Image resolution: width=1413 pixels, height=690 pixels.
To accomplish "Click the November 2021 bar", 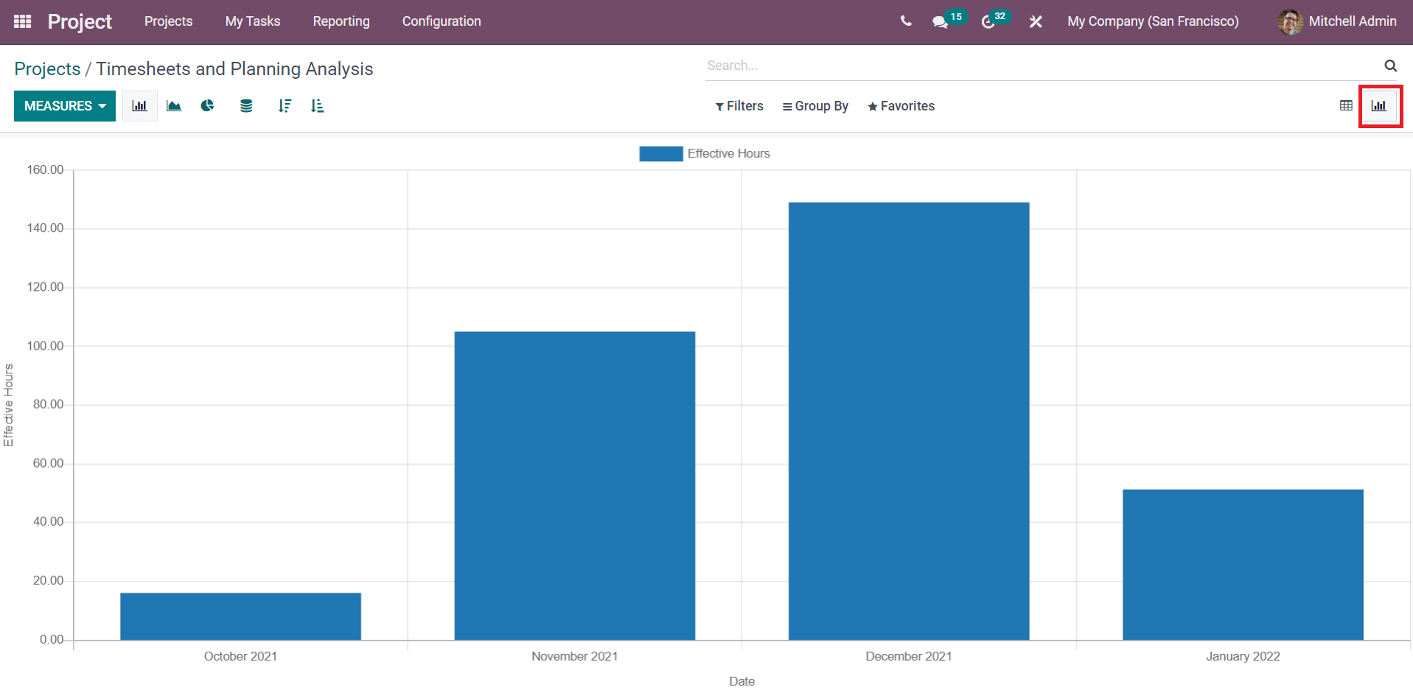I will pyautogui.click(x=575, y=485).
